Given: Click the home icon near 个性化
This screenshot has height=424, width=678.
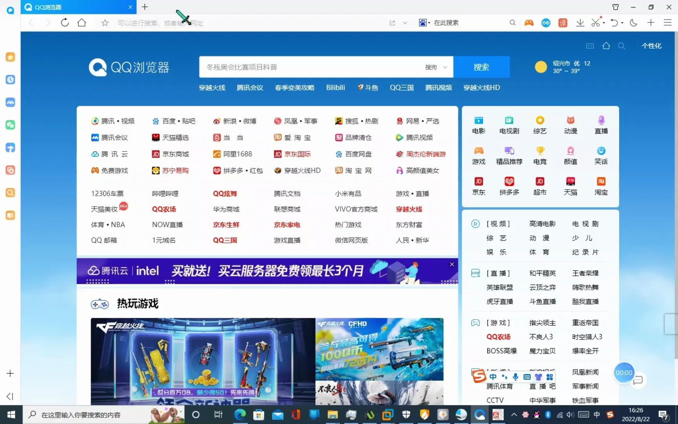Looking at the screenshot, I should pyautogui.click(x=606, y=46).
